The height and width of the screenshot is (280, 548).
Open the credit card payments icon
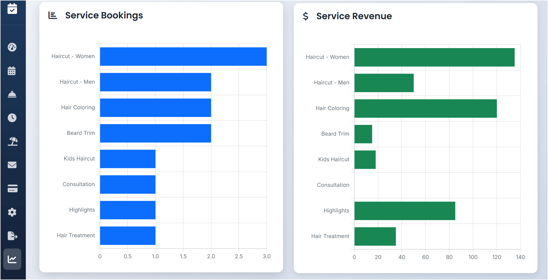pos(13,188)
